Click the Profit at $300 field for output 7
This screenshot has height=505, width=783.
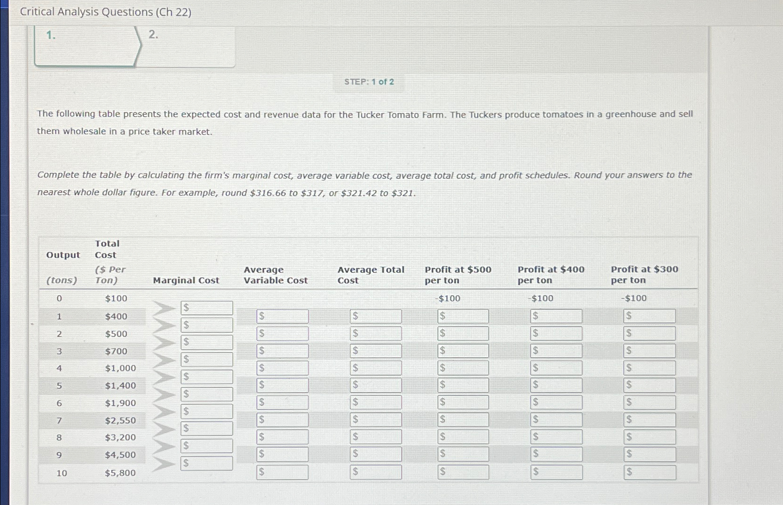pos(650,419)
